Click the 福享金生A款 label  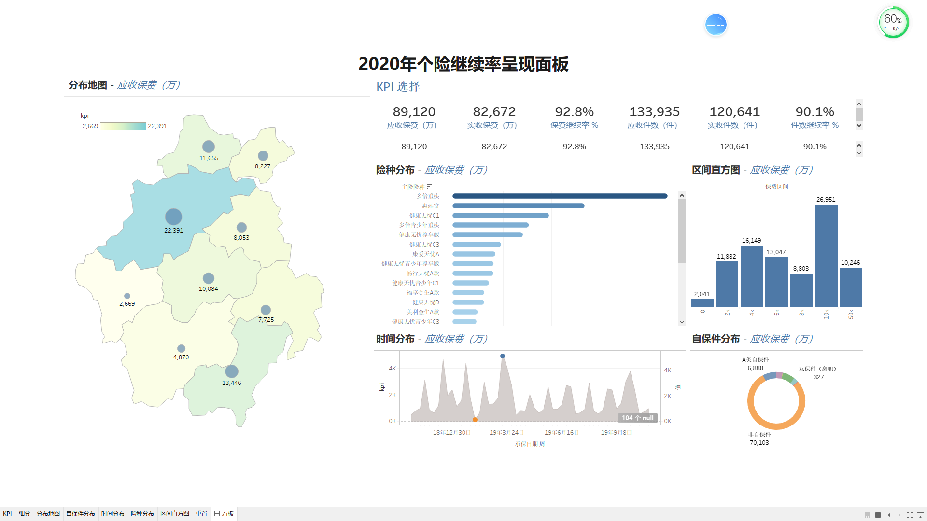click(x=423, y=293)
